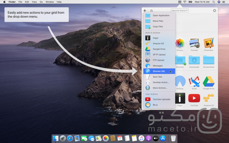Open FaceTime from the Dock
Screen dimensions: 229x143
[84, 138]
